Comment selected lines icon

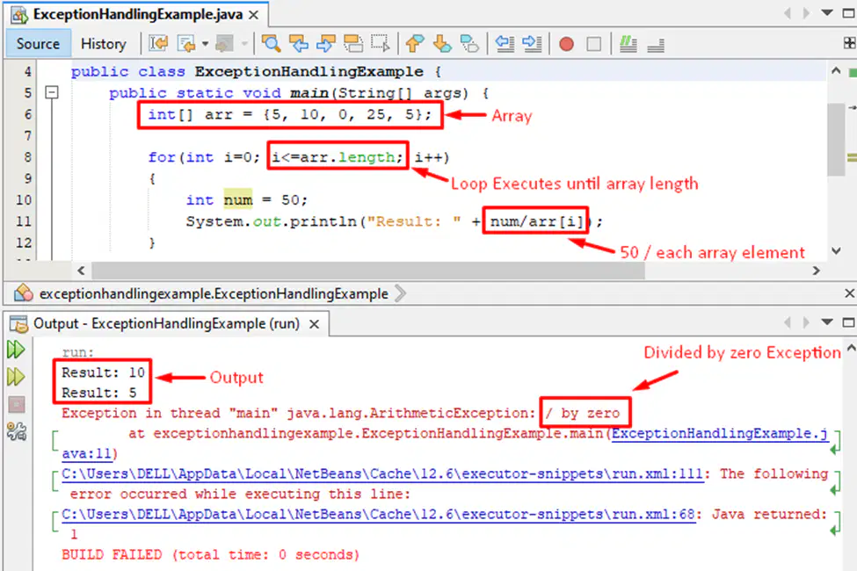point(628,44)
